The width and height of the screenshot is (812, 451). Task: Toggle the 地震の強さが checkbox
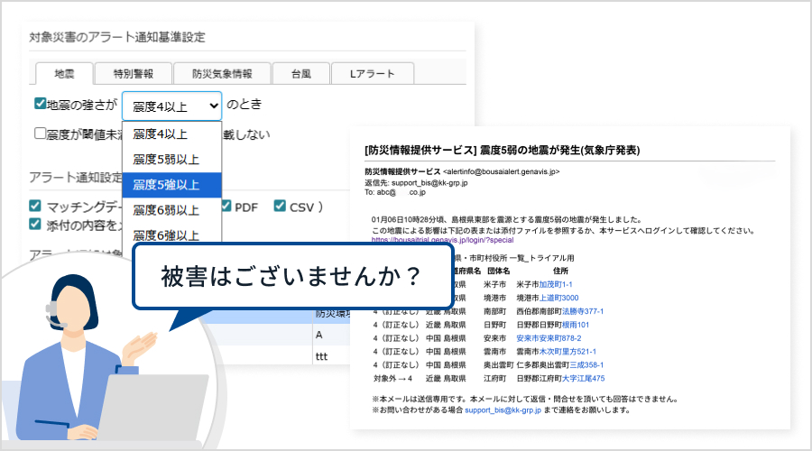point(40,104)
